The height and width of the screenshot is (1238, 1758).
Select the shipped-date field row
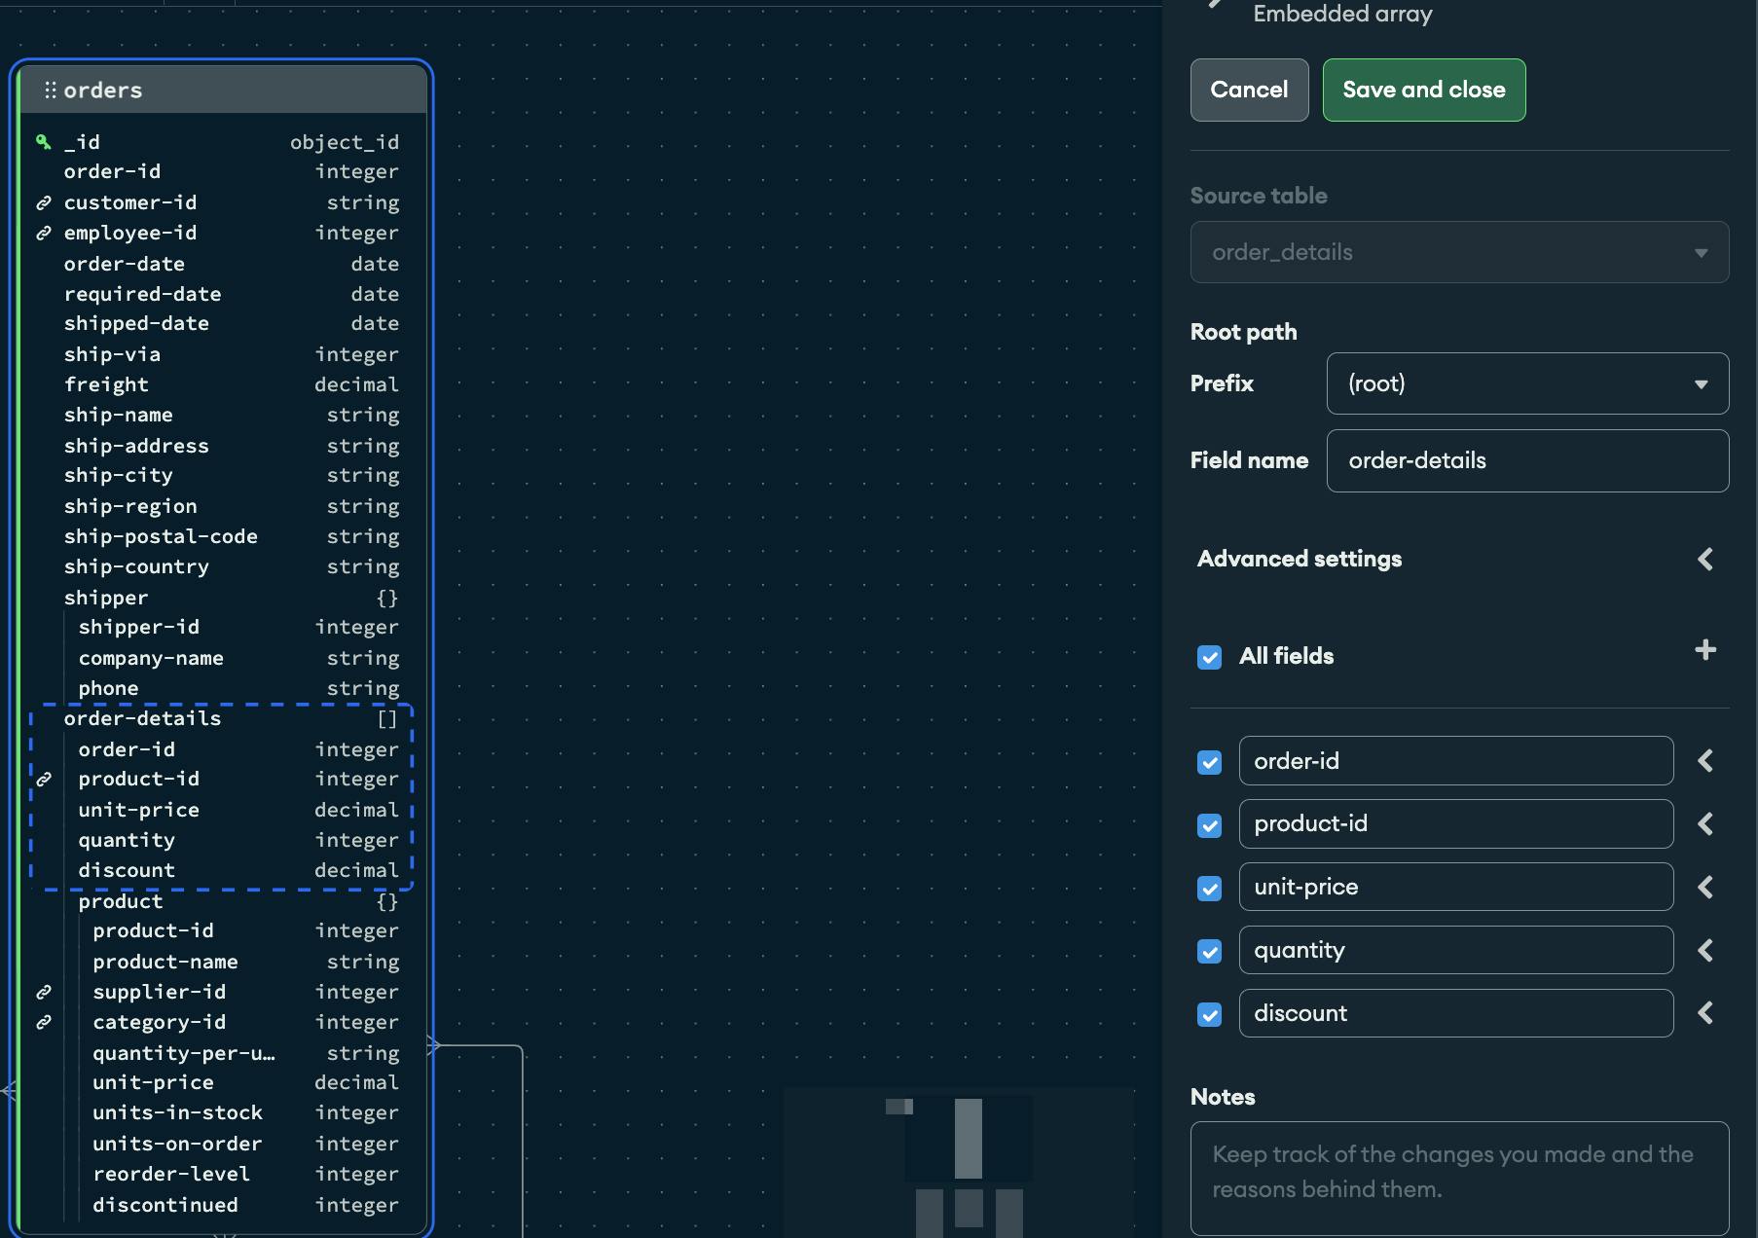(x=223, y=323)
